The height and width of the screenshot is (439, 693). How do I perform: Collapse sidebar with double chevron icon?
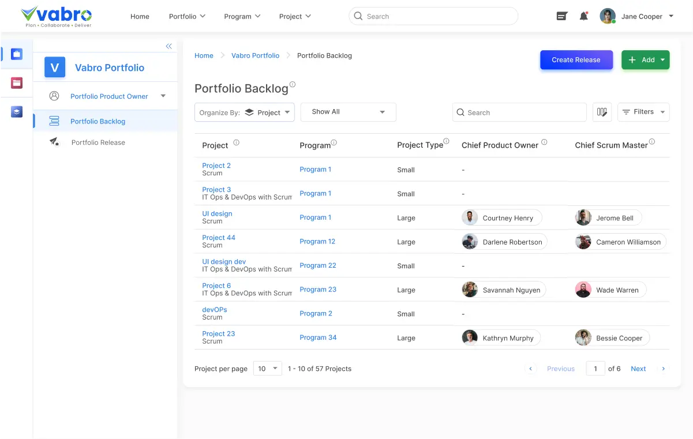pyautogui.click(x=168, y=46)
